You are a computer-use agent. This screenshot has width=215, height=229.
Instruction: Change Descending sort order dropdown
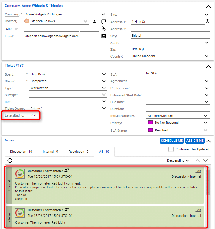[178, 160]
